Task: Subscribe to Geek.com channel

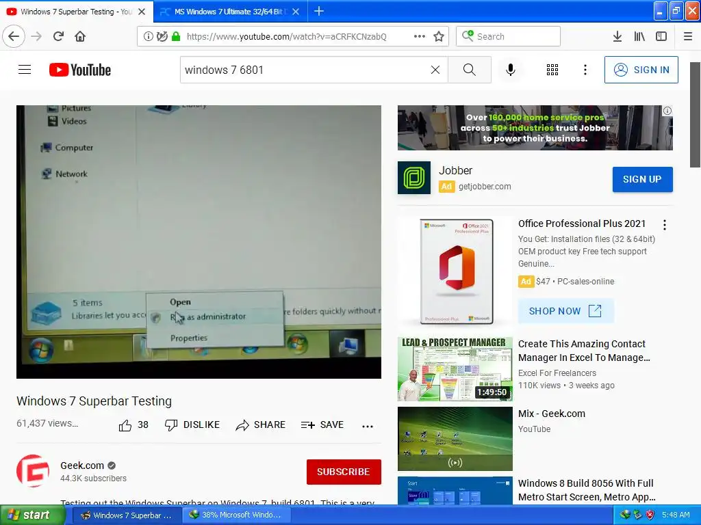Action: coord(344,472)
